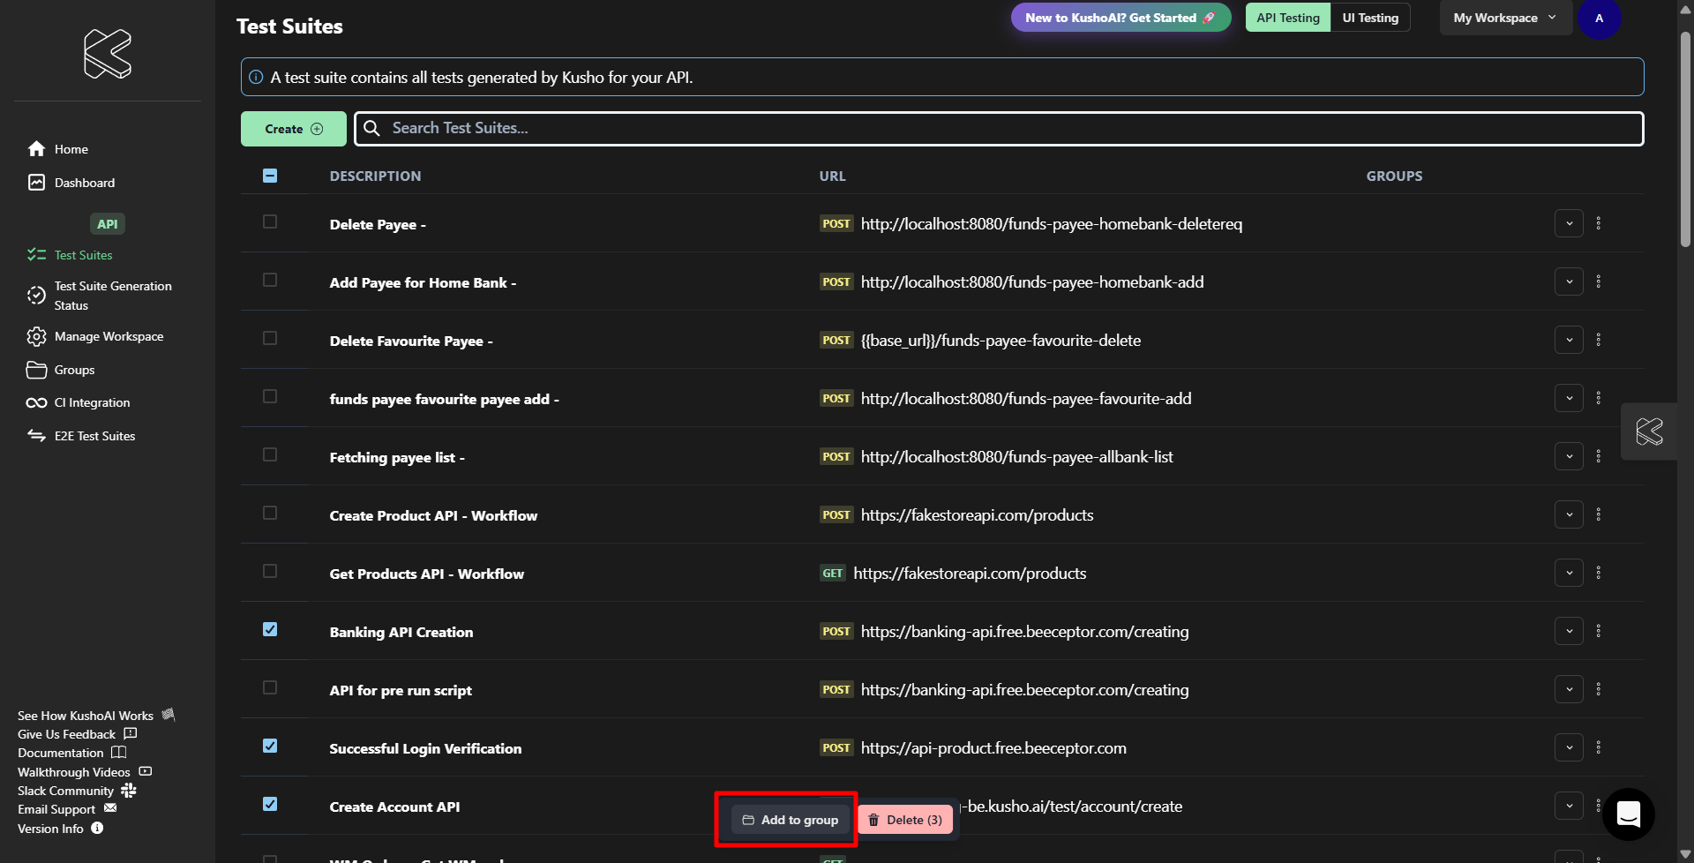Click the Version Info icon
Screen dimensions: 1694x863
pos(98,829)
